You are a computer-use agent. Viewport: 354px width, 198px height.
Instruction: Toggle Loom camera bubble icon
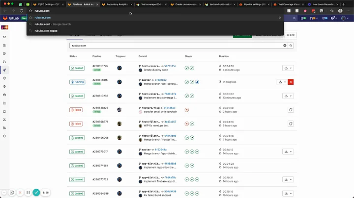click(x=12, y=193)
